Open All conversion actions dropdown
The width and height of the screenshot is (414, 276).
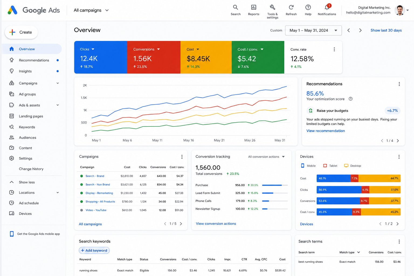pyautogui.click(x=266, y=157)
